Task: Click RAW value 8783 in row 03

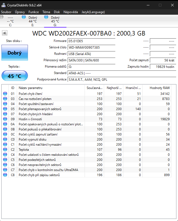Action: 166,99
